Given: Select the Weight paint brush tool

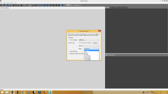Looking at the screenshot, I should click(x=24, y=5).
